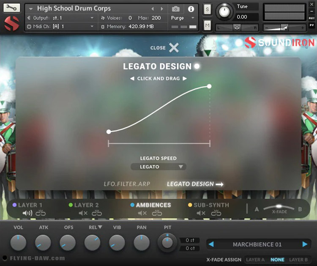Assign X-Fade to Layer A

255,260
